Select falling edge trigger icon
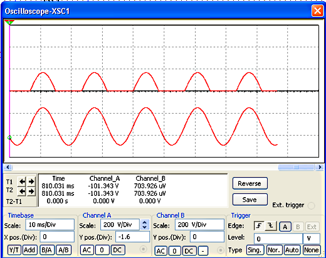Viewport: 326px width, 258px height. (x=271, y=226)
